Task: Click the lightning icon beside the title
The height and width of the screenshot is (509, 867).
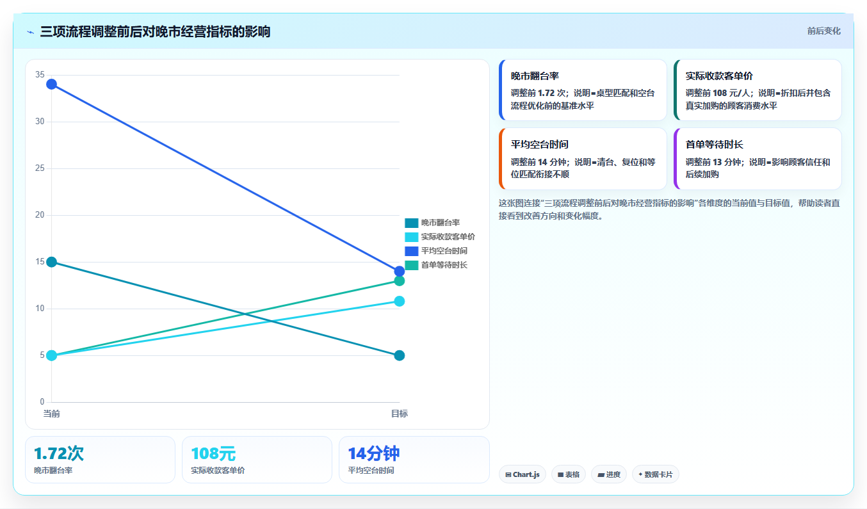Action: [30, 32]
